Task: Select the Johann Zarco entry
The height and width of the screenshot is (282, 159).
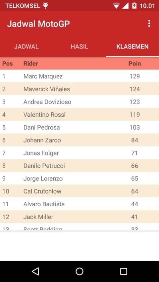Action: [79, 140]
